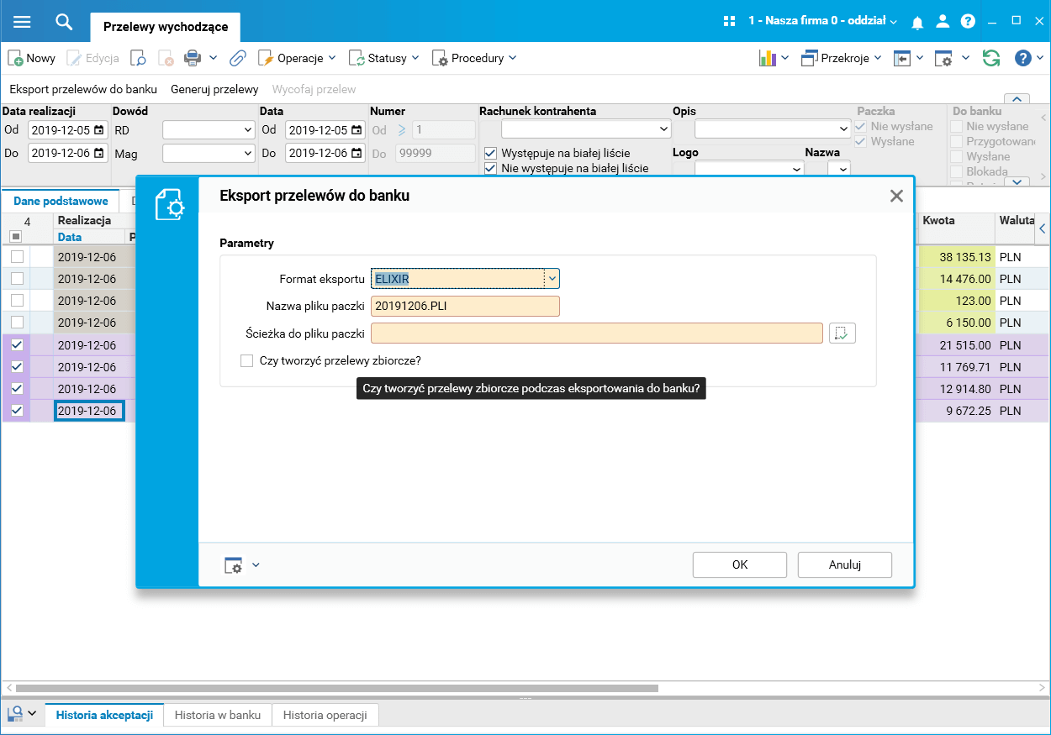This screenshot has height=735, width=1051.
Task: Open the Statusy dropdown menu
Action: pyautogui.click(x=383, y=58)
